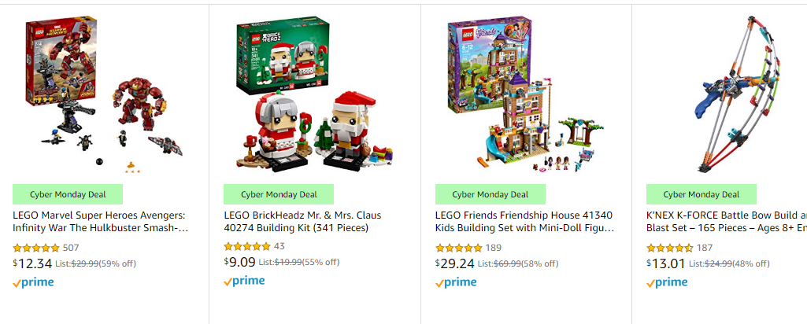Image resolution: width=807 pixels, height=324 pixels.
Task: Open the 189 reviews count link
Action: pyautogui.click(x=493, y=248)
